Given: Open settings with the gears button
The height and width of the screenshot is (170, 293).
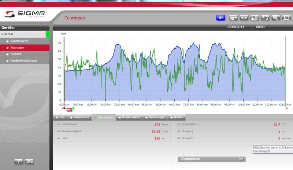Looking at the screenshot, I should pos(30,161).
